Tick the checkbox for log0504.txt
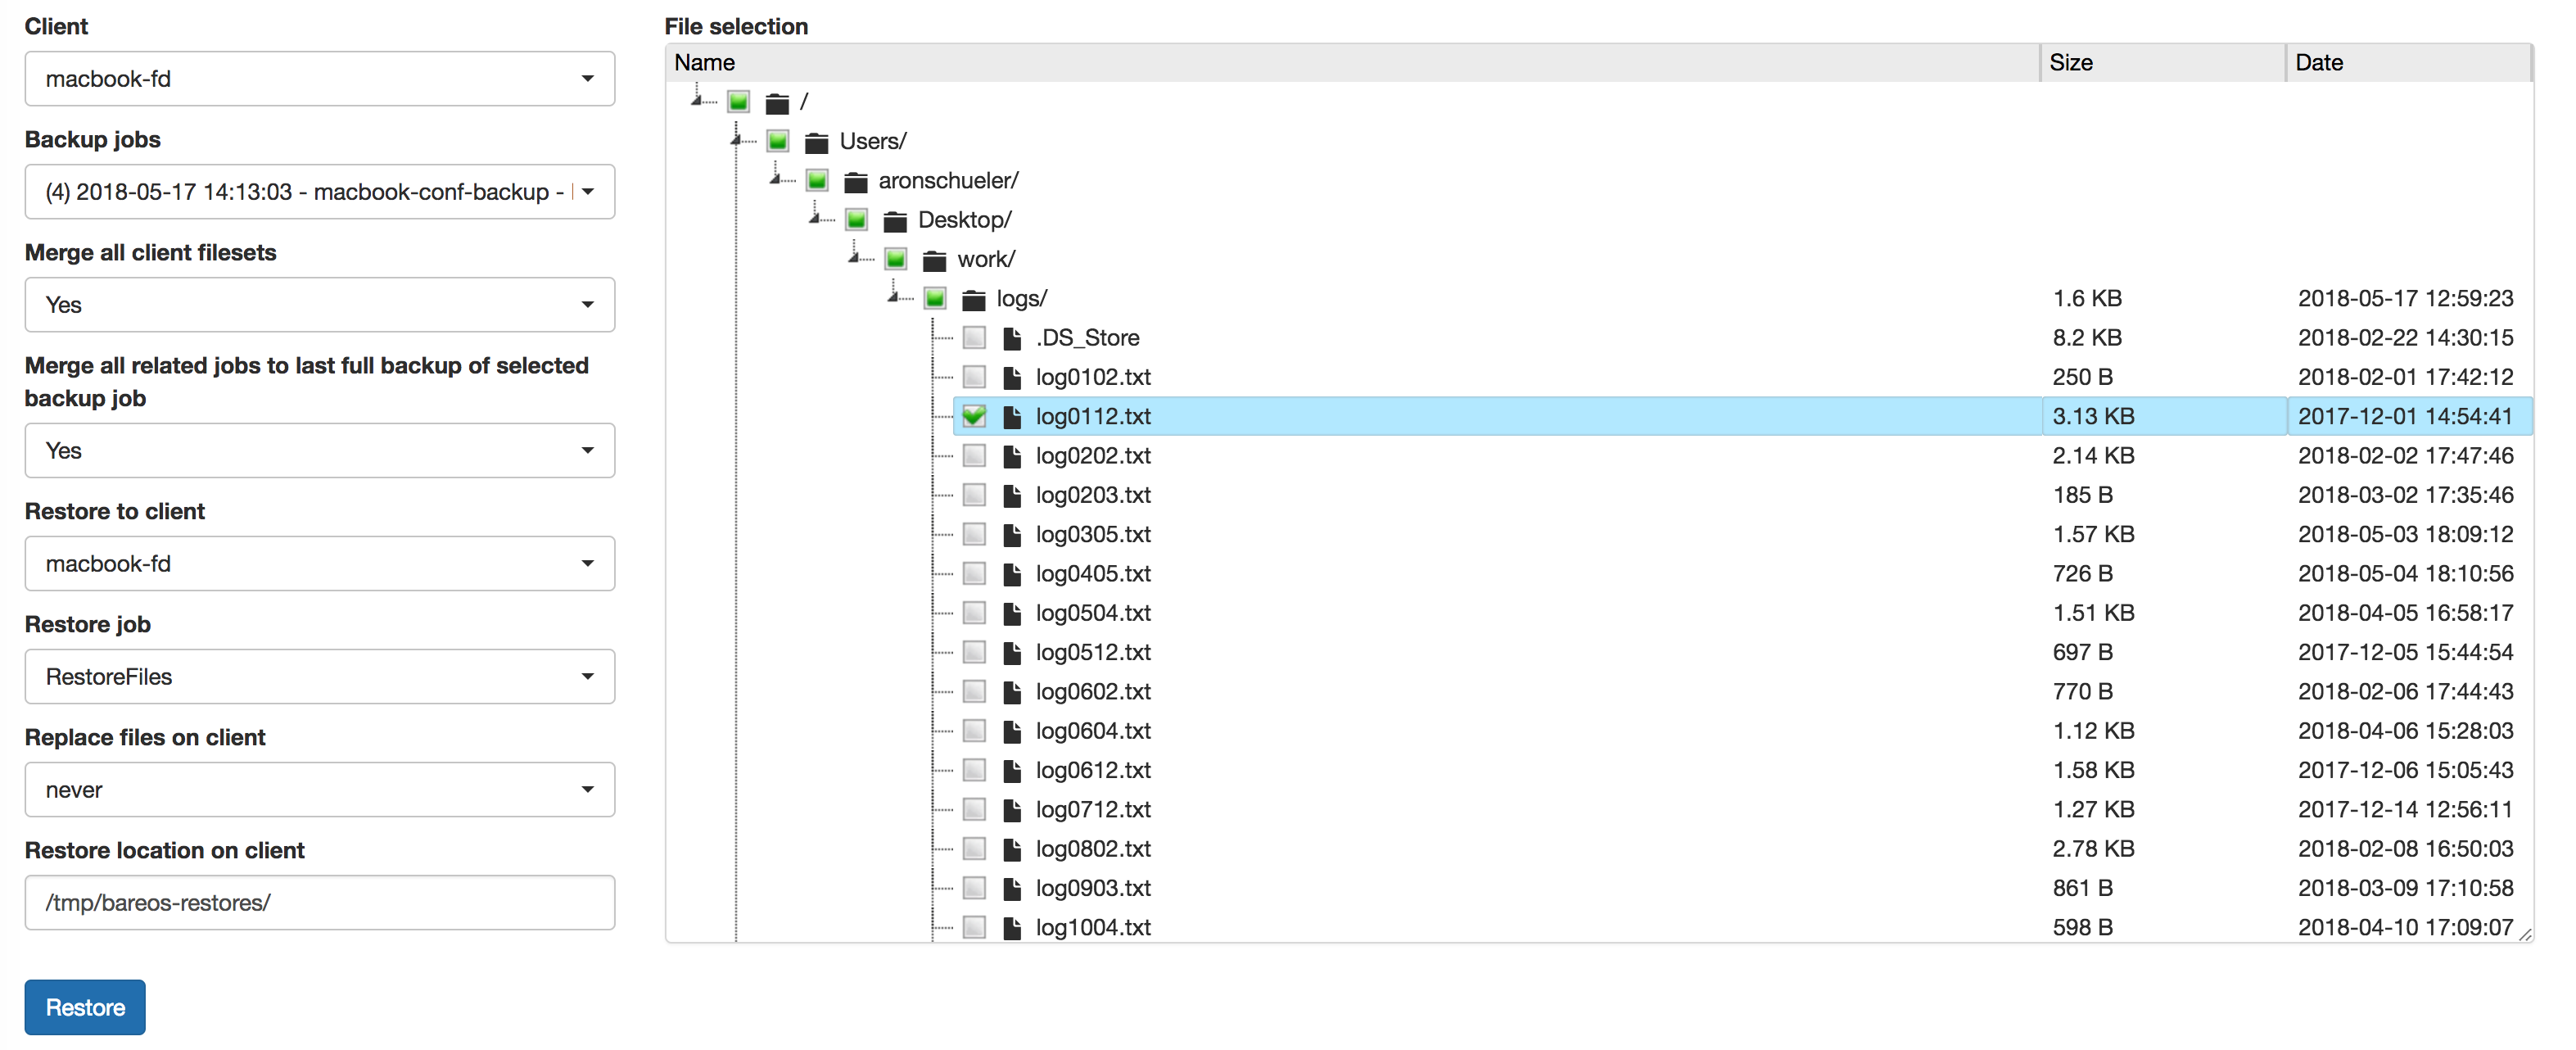Image resolution: width=2576 pixels, height=1050 pixels. coord(974,614)
